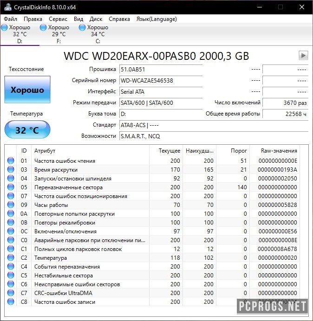Click the CrystalDiskInfo app icon in title bar
The height and width of the screenshot is (321, 313).
(8, 7)
